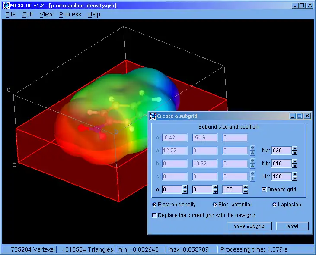Choose the Laplacian radio button
This screenshot has height=255, width=316.
point(275,205)
